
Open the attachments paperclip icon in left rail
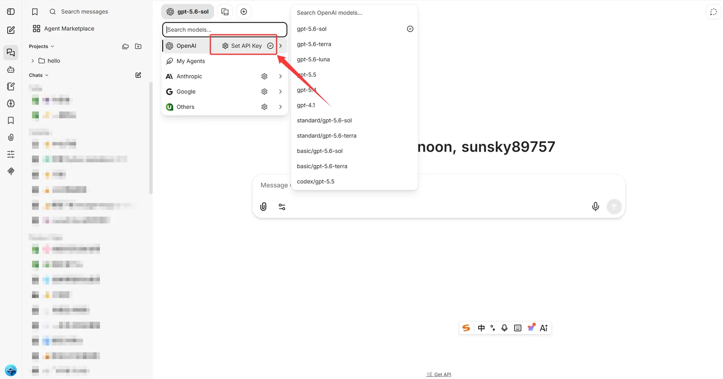11,137
